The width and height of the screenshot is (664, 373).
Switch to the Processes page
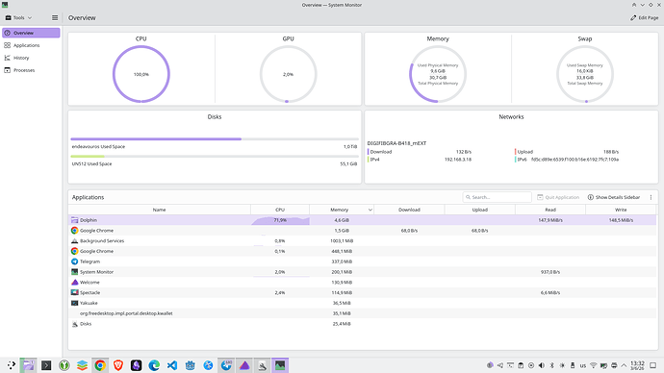(31, 70)
